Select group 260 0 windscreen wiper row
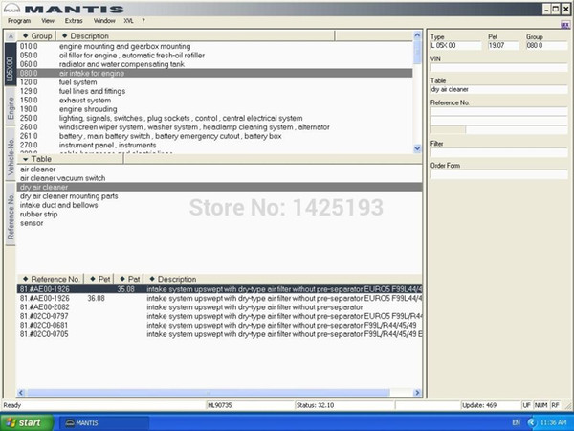Image resolution: width=574 pixels, height=431 pixels. click(x=215, y=127)
